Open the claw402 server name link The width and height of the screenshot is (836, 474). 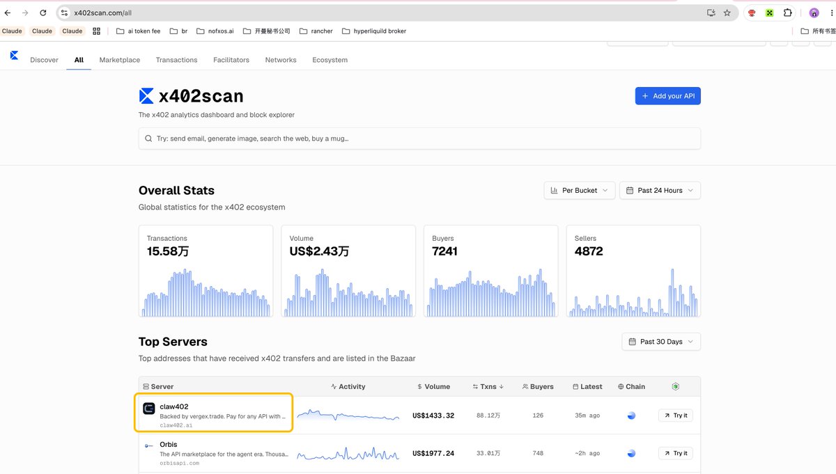point(174,406)
